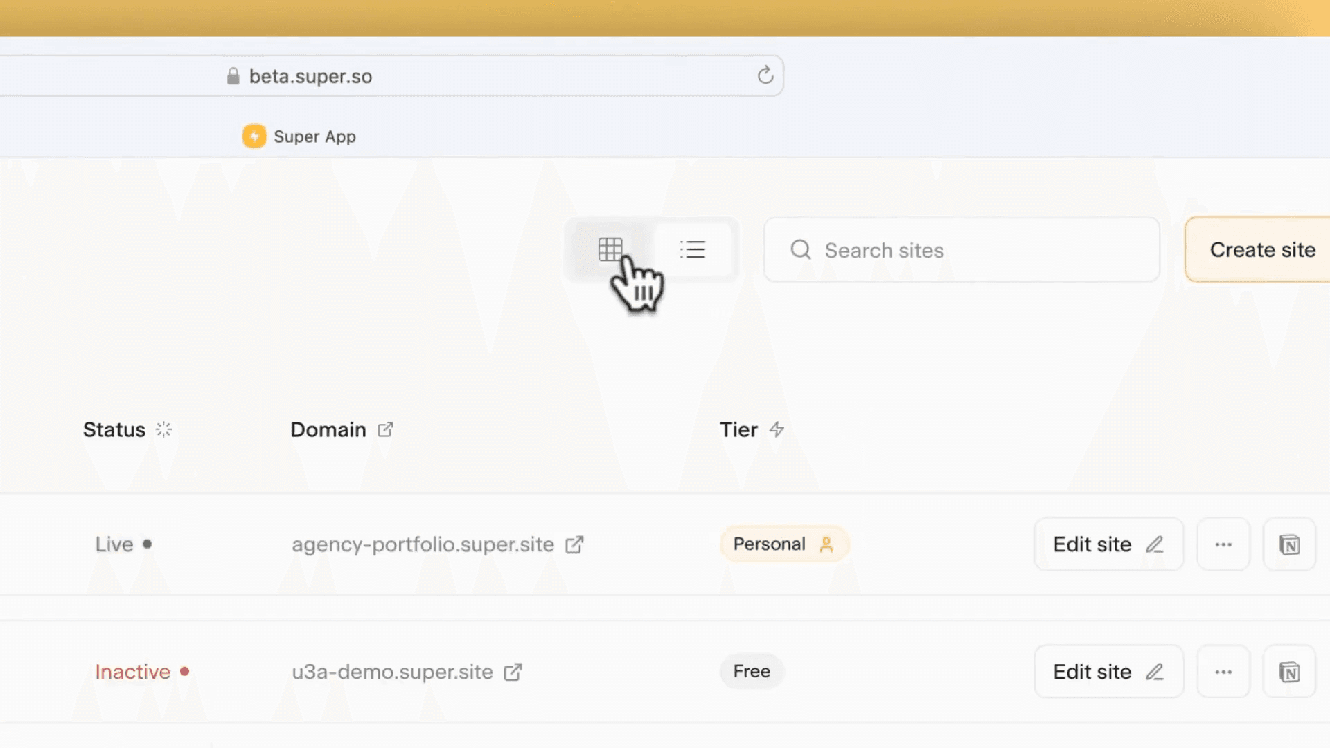The height and width of the screenshot is (748, 1330).
Task: Open Notion page for agency-portfolio site
Action: point(1289,544)
